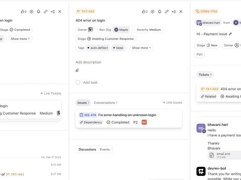Expand Show more in TKT-555 panel
241x180 pixels.
coord(141,48)
